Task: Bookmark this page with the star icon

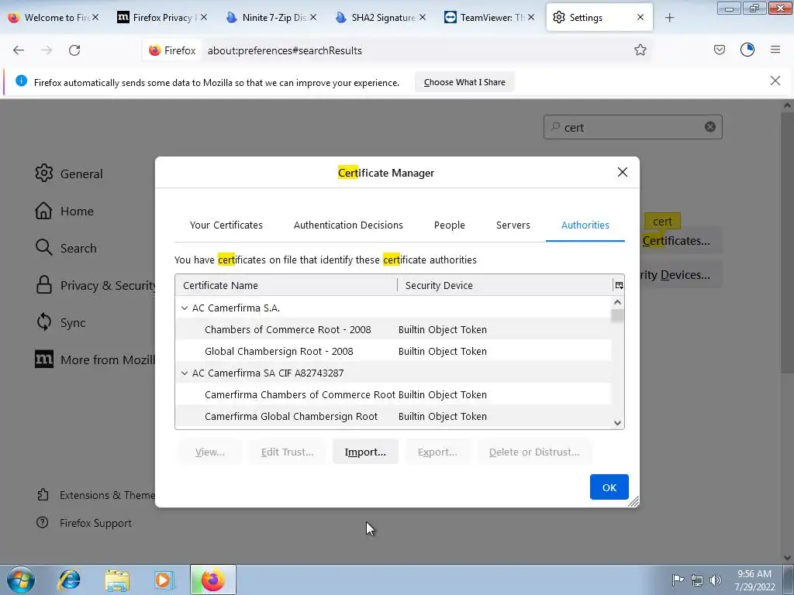Action: click(x=640, y=50)
